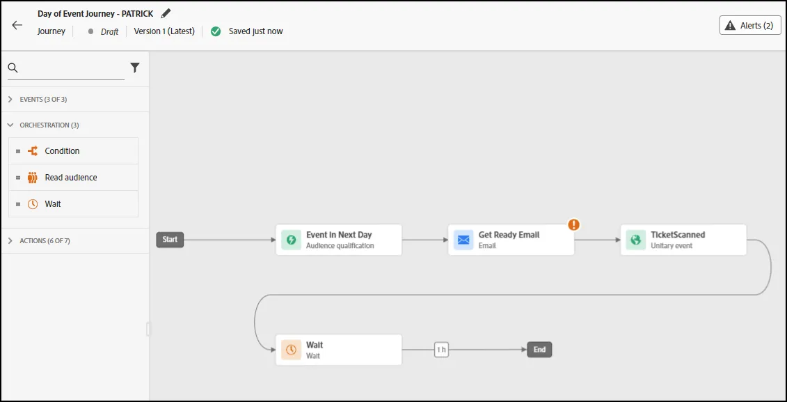Image resolution: width=787 pixels, height=402 pixels.
Task: Open the palette filter funnel icon
Action: pos(134,68)
